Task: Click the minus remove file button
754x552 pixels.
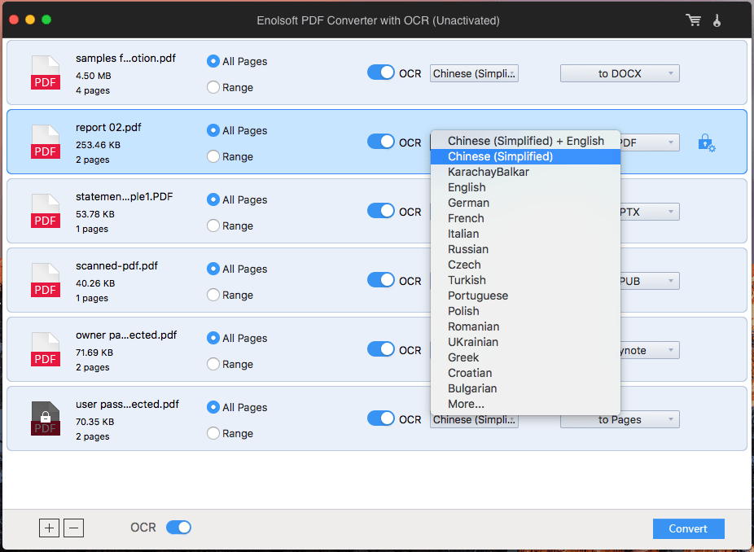Action: pos(73,528)
